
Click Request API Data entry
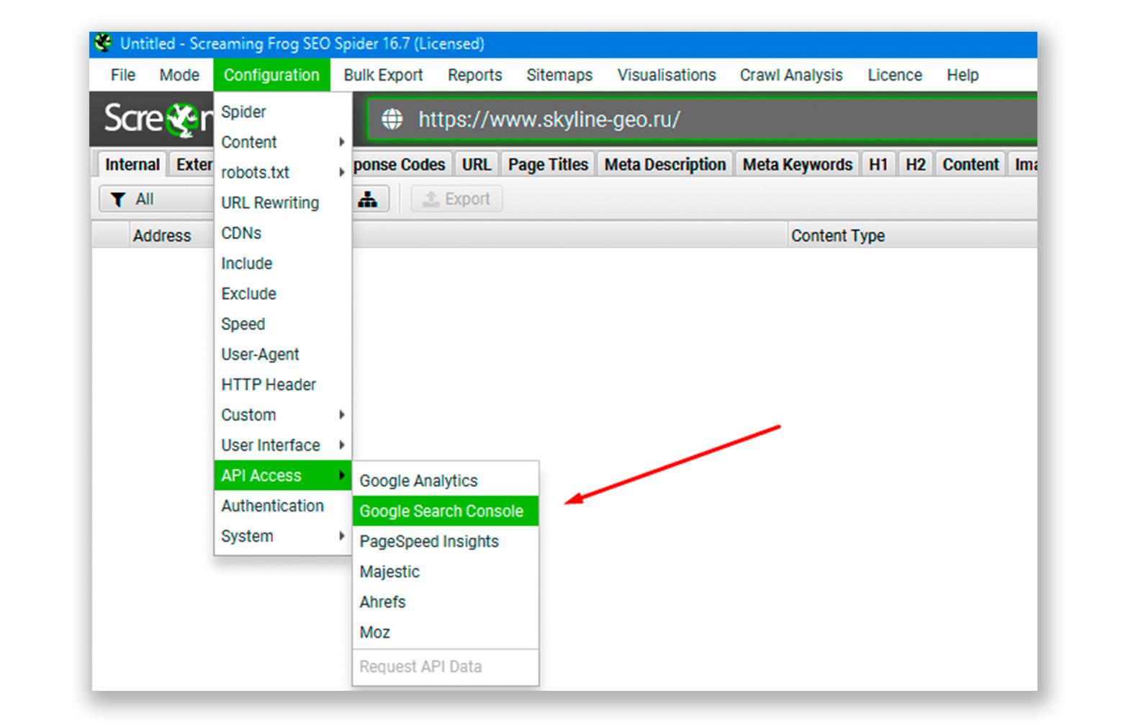(446, 666)
